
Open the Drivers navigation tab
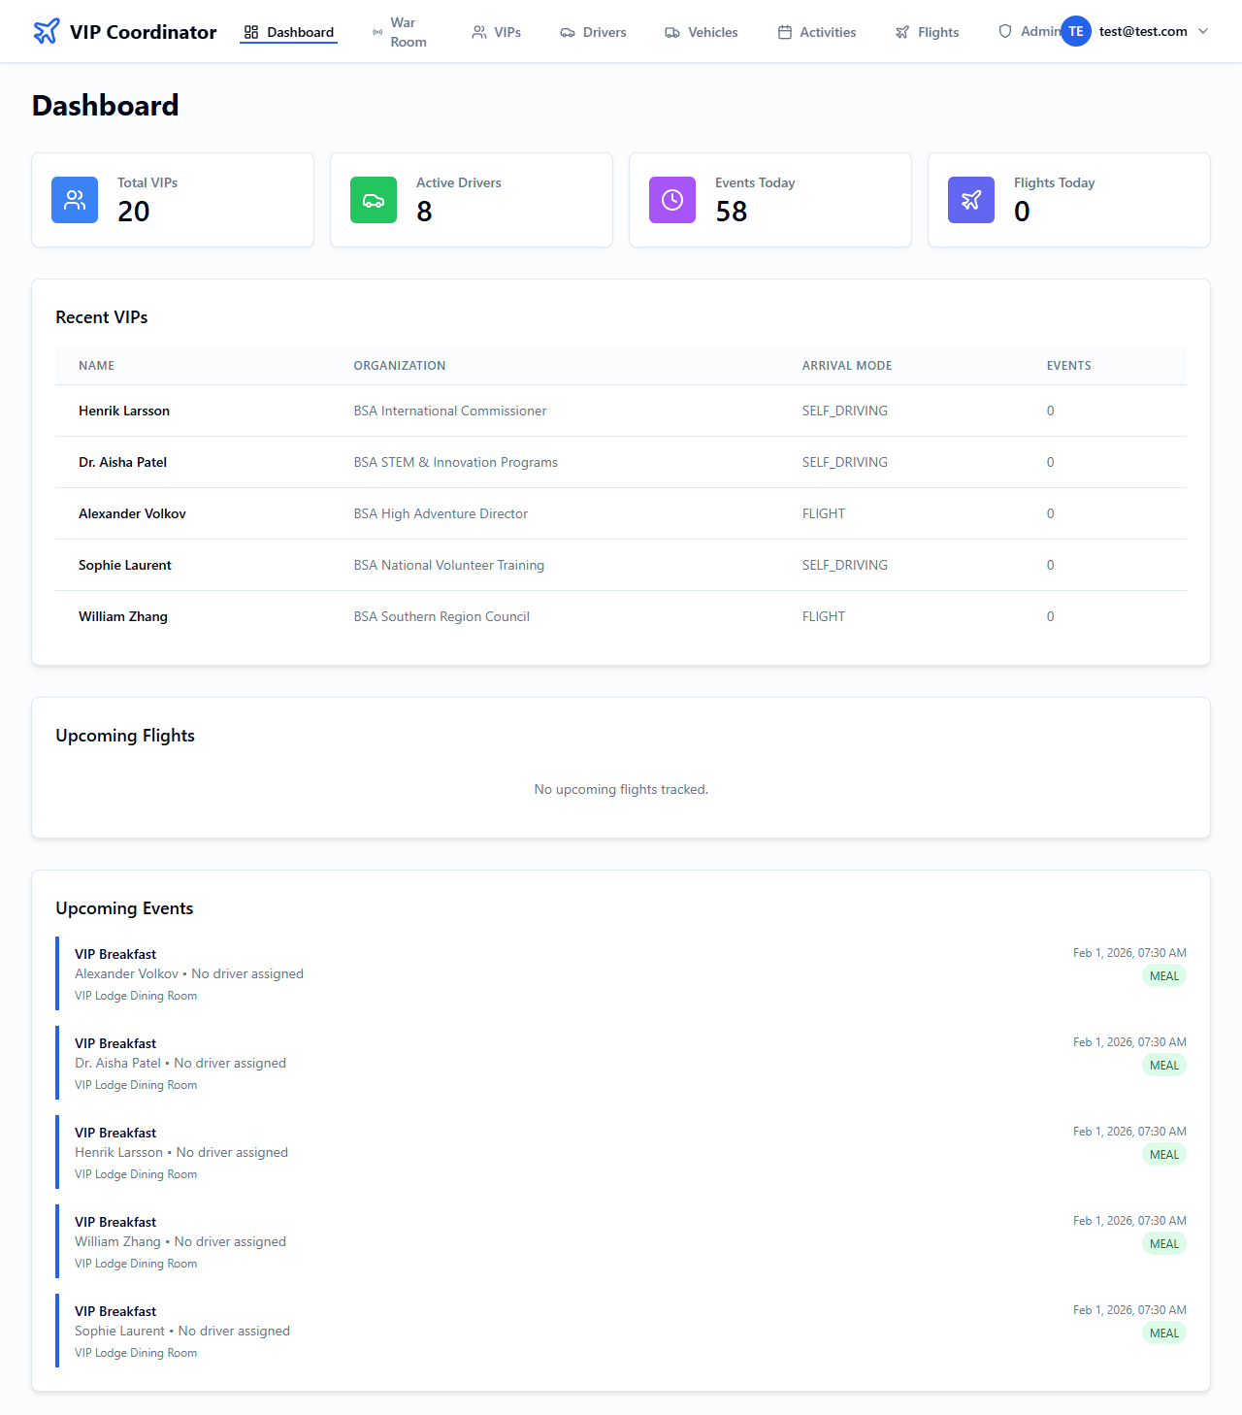pyautogui.click(x=593, y=32)
